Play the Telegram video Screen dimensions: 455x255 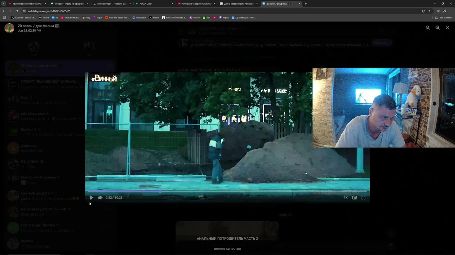(91, 198)
